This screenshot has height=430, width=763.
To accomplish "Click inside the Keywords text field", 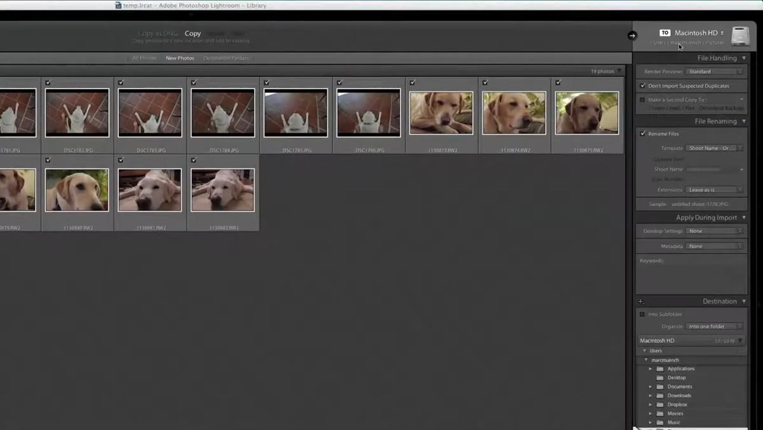I will pos(692,274).
